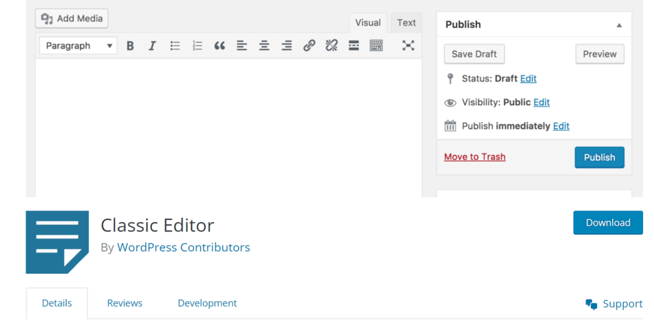Open the Reviews tab
The height and width of the screenshot is (324, 654).
tap(125, 303)
